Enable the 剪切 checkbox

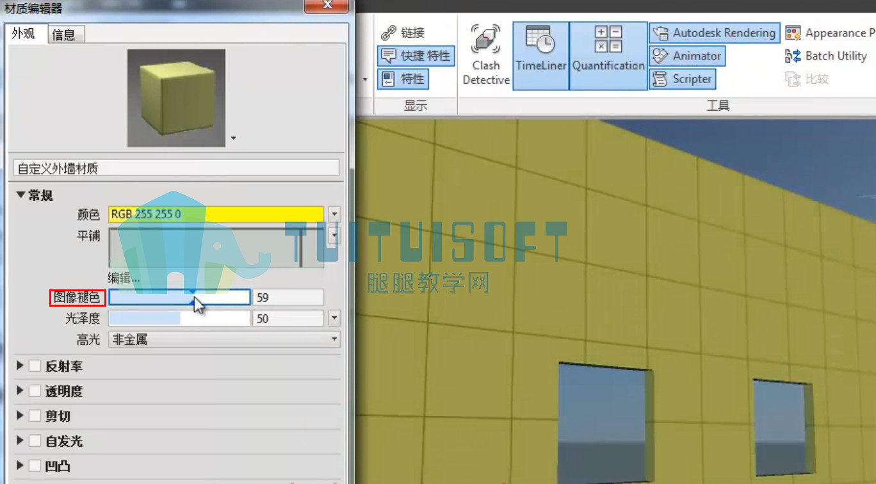coord(35,416)
